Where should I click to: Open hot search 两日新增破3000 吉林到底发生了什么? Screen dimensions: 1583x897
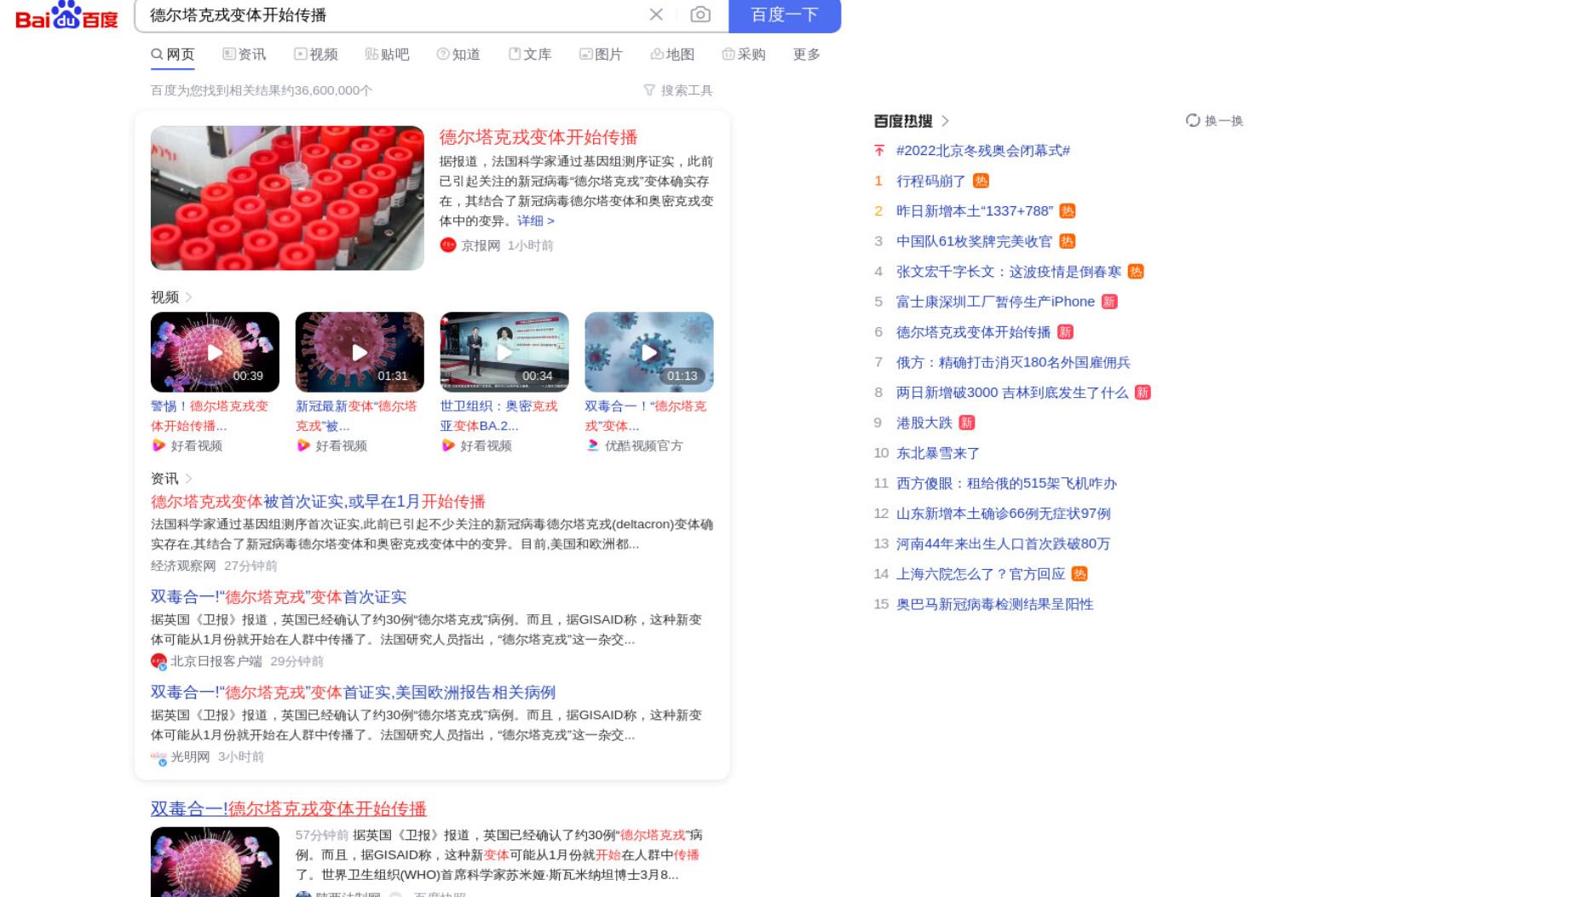[x=1012, y=393]
